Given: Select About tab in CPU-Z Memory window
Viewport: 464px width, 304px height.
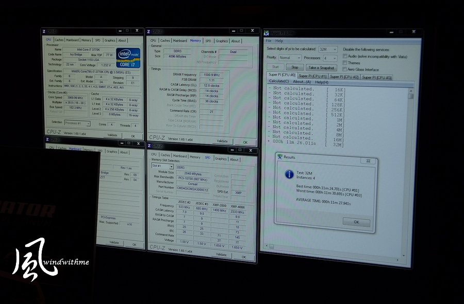Looking at the screenshot, I should pos(236,41).
